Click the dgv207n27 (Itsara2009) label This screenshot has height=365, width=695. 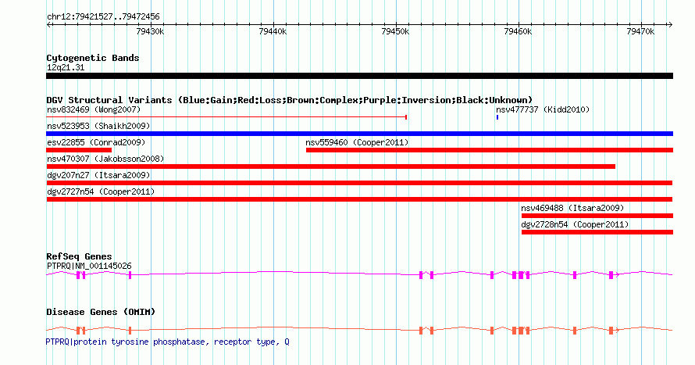pyautogui.click(x=98, y=175)
